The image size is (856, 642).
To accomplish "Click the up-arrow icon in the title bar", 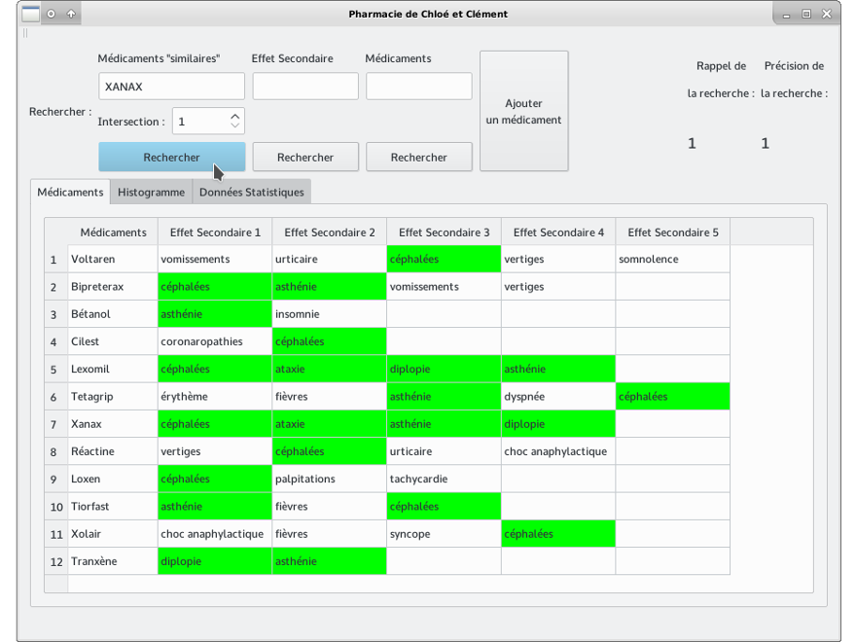I will point(71,14).
